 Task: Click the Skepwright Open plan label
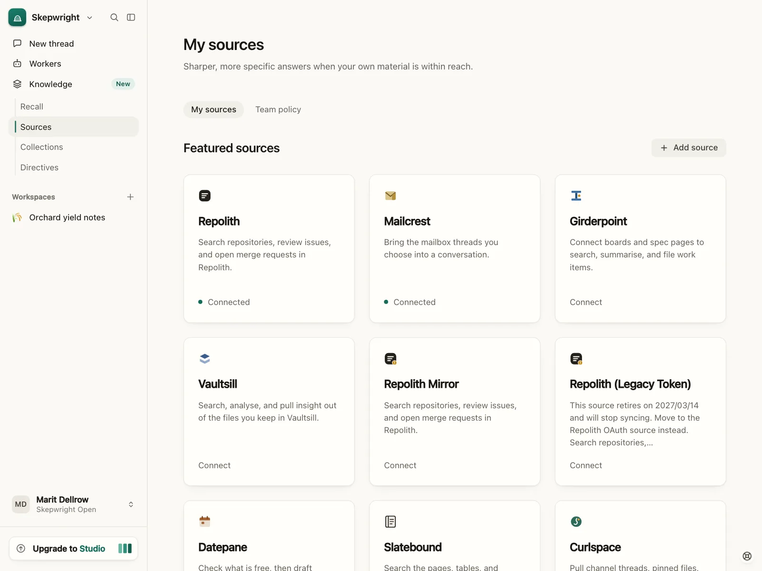(x=66, y=510)
